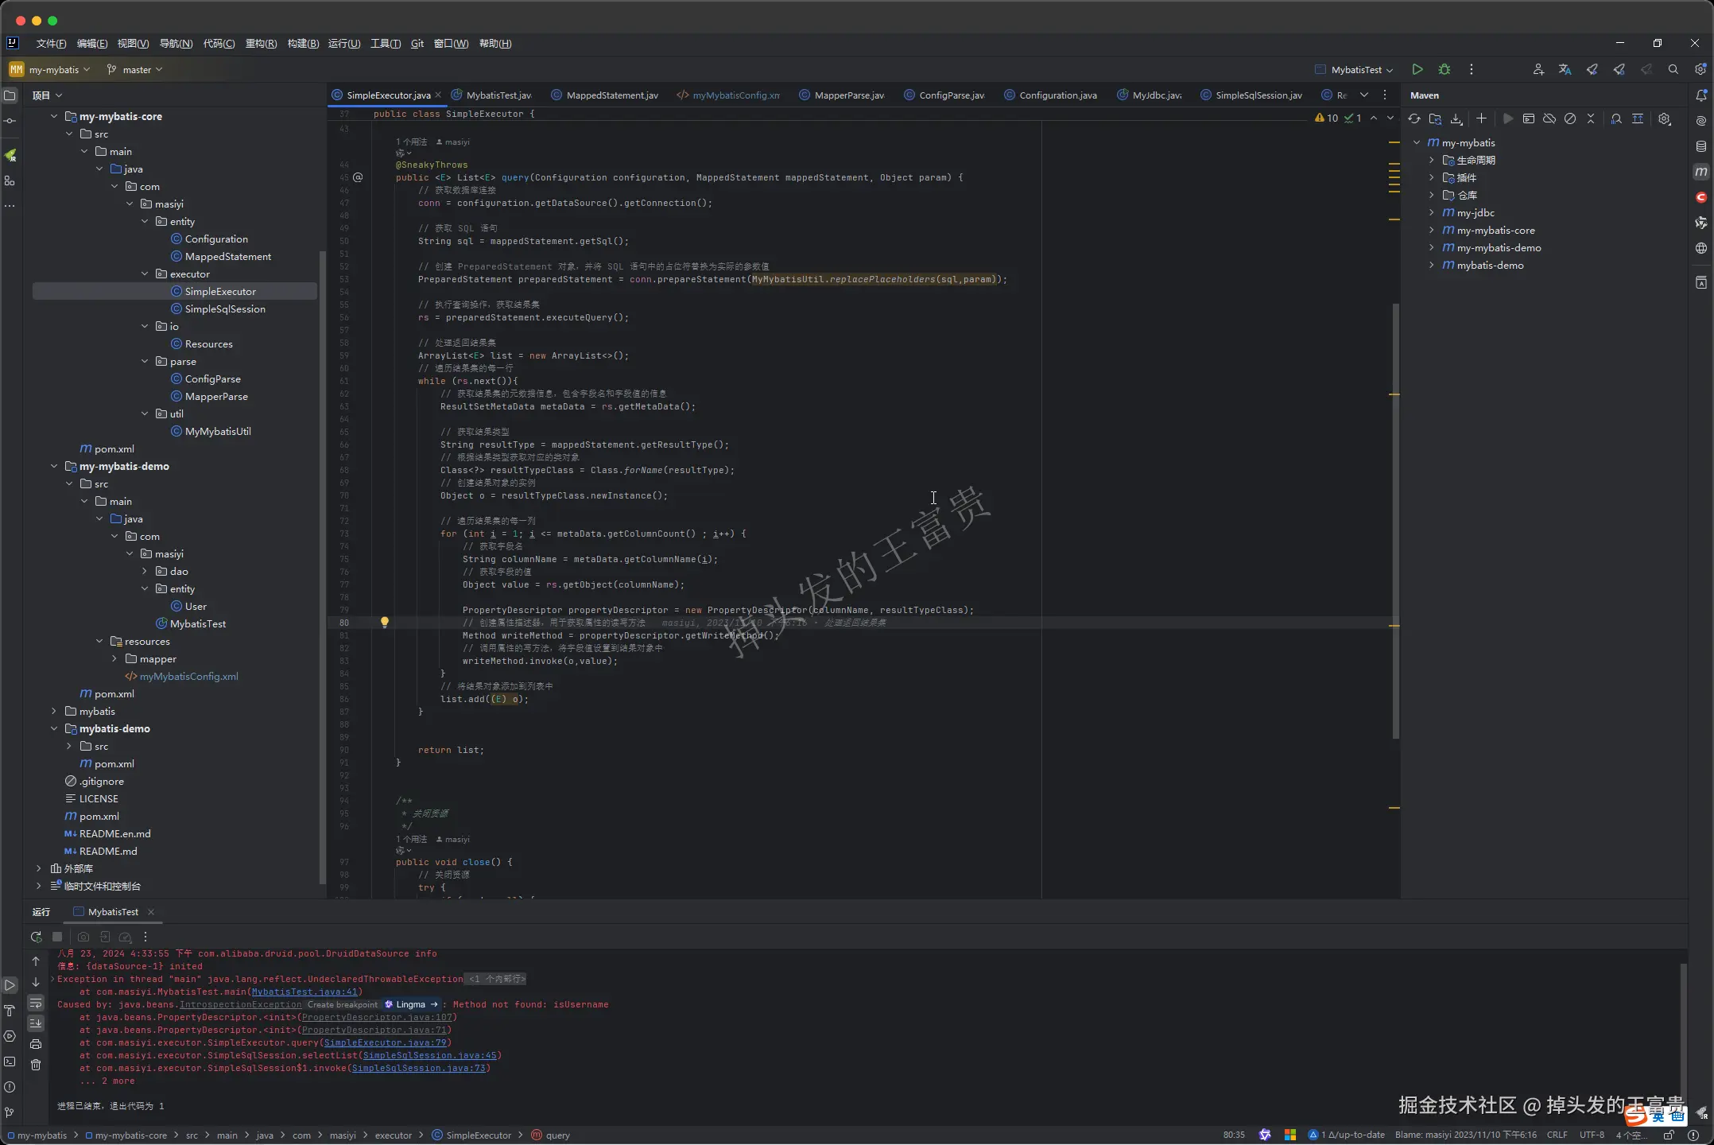The image size is (1714, 1145).
Task: Open the 构建(B) menu
Action: click(303, 43)
